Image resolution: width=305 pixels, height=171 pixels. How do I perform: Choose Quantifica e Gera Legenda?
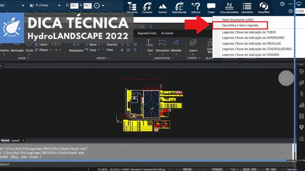[x=240, y=25]
